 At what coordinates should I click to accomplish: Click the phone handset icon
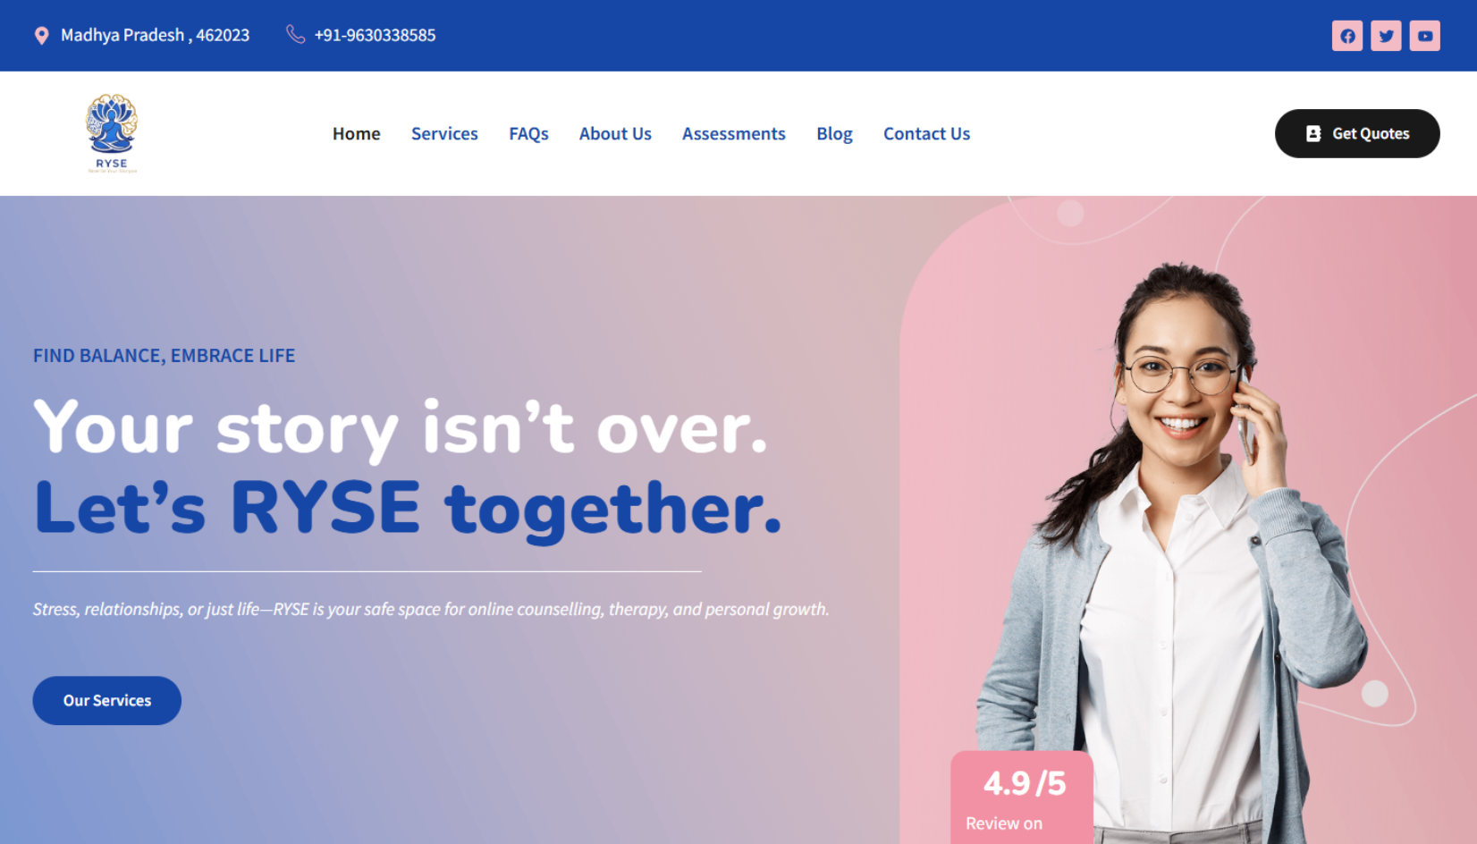pos(295,35)
